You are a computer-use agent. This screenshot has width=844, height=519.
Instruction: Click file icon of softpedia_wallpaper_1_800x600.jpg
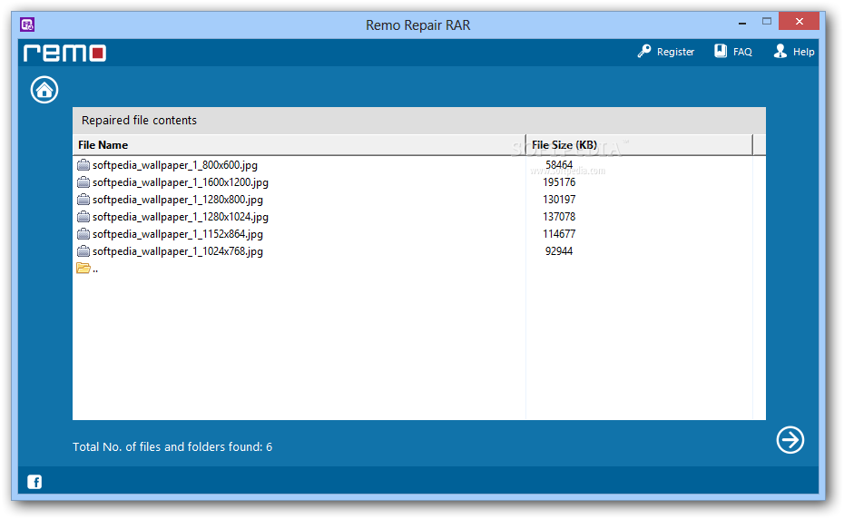83,165
